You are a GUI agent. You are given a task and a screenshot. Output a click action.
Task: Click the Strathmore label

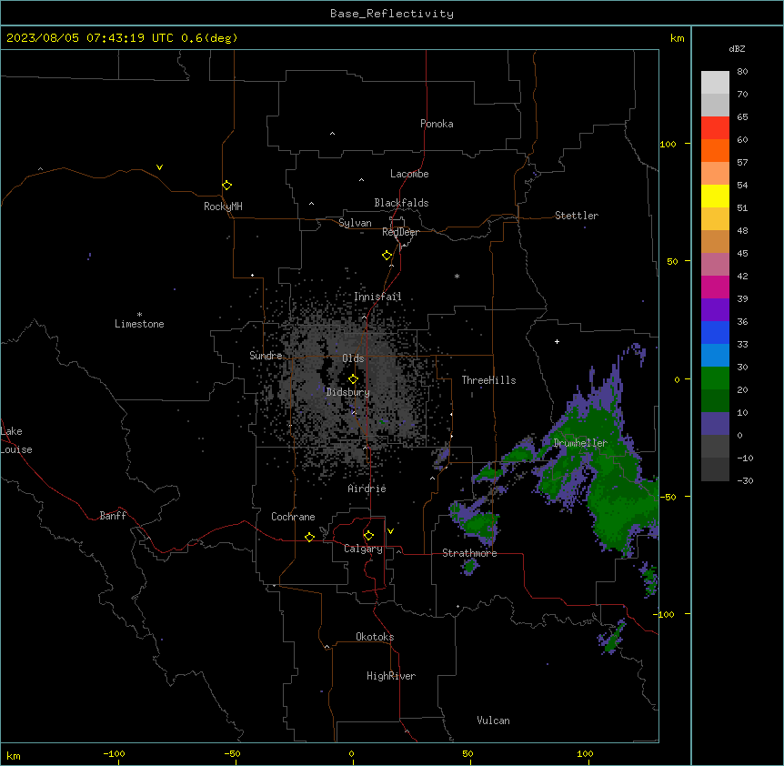[469, 553]
